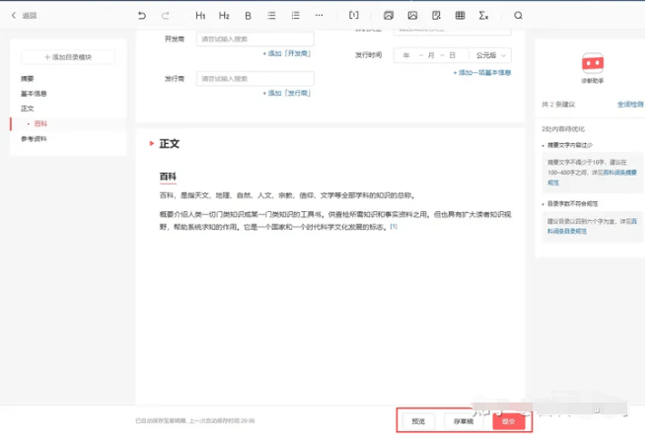Click the 诊断助手 robot icon
This screenshot has width=653, height=438.
coord(593,63)
